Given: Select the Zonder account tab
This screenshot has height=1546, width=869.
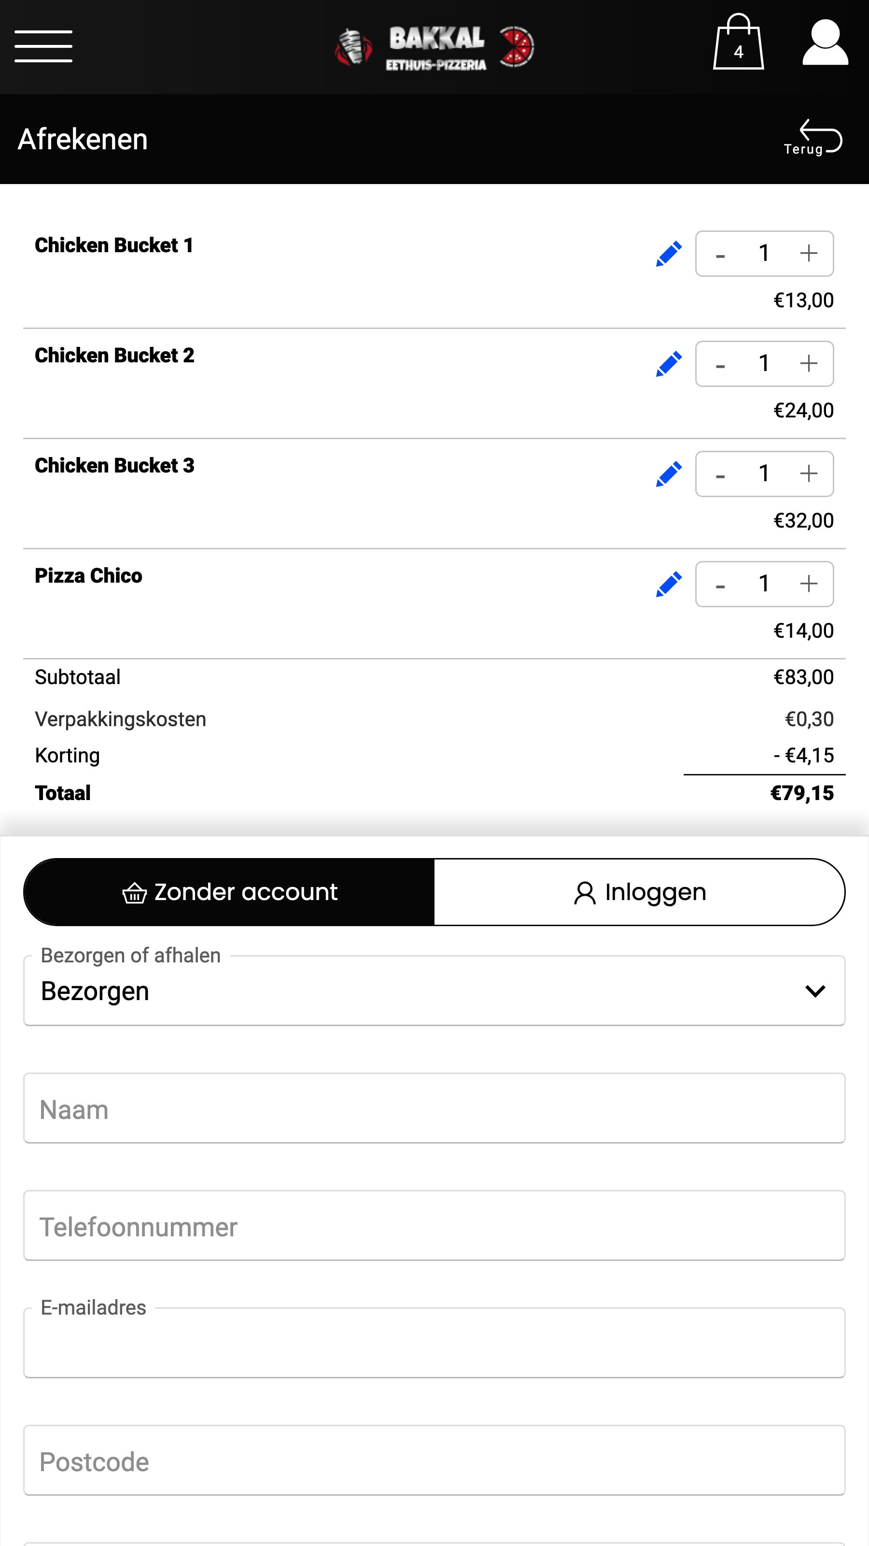Looking at the screenshot, I should [x=229, y=892].
